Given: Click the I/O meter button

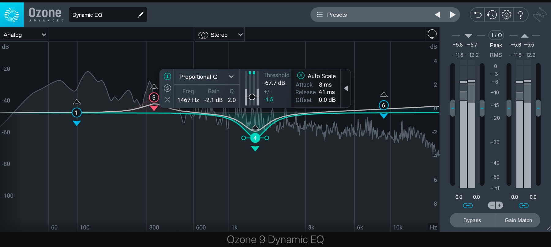Looking at the screenshot, I should tap(496, 35).
